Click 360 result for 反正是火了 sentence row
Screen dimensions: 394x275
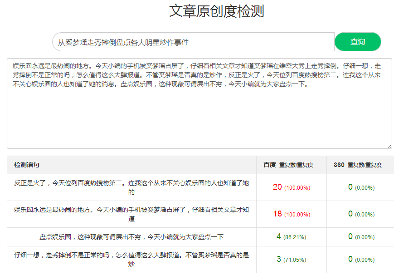pyautogui.click(x=350, y=187)
